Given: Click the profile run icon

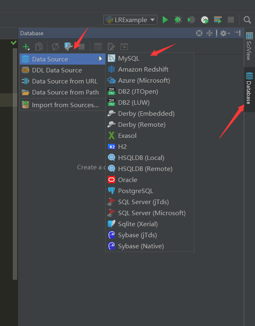Looking at the screenshot, I should (x=205, y=20).
